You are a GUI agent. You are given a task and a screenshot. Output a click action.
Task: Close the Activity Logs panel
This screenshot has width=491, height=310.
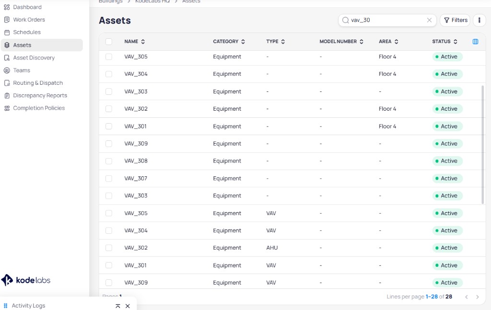128,306
